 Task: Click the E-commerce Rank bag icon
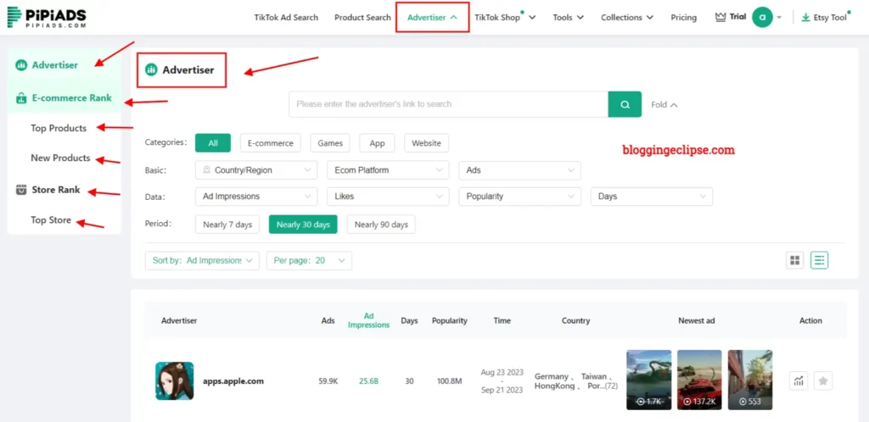pyautogui.click(x=21, y=98)
